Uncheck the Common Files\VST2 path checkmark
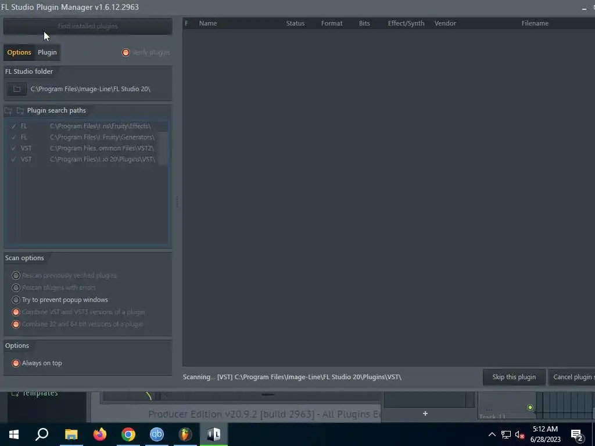 pyautogui.click(x=14, y=148)
